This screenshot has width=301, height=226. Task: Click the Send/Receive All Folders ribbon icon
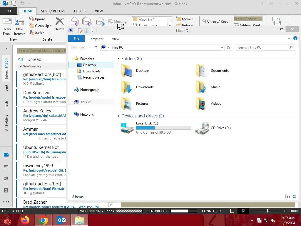[x=277, y=21]
